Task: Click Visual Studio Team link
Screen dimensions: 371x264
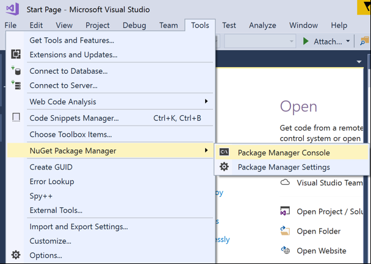Action: point(330,182)
